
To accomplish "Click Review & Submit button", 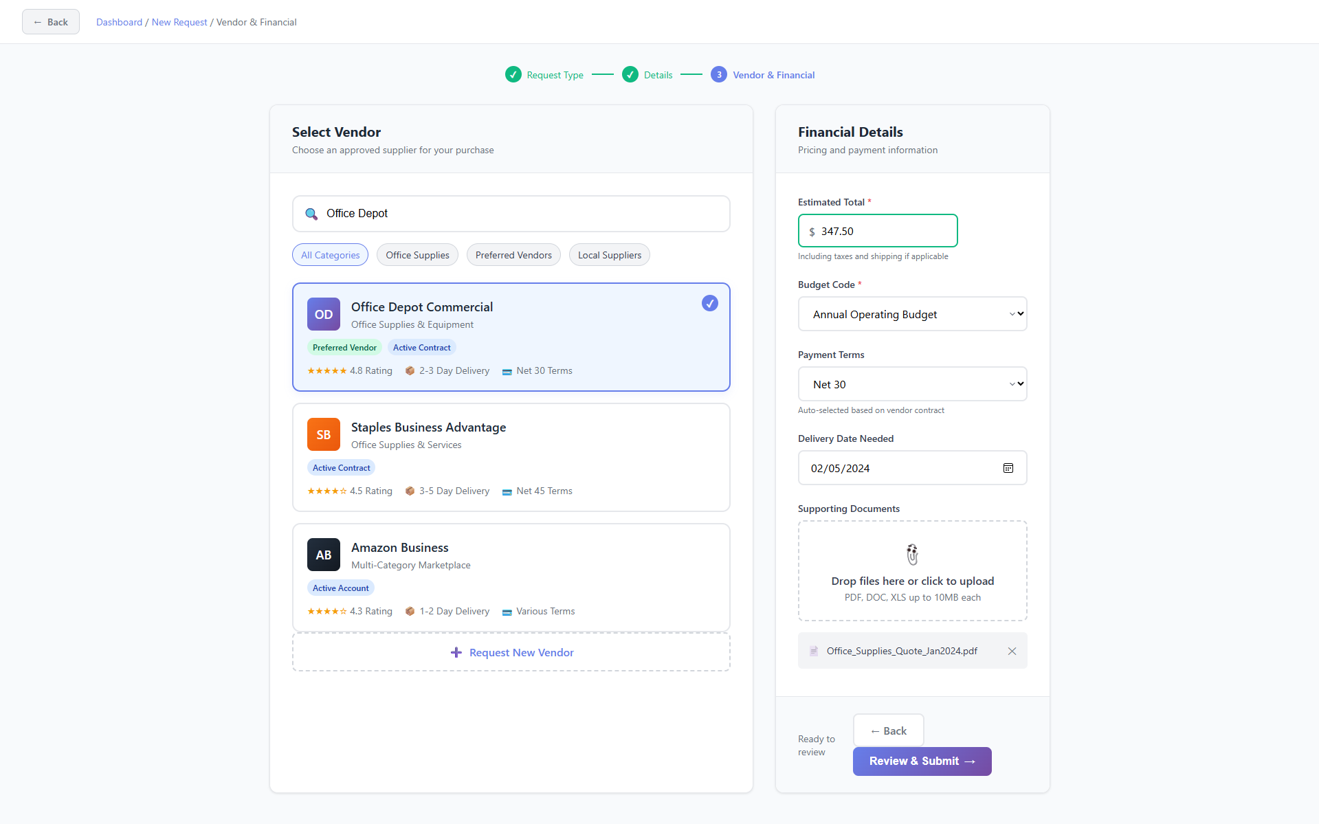I will (x=922, y=761).
